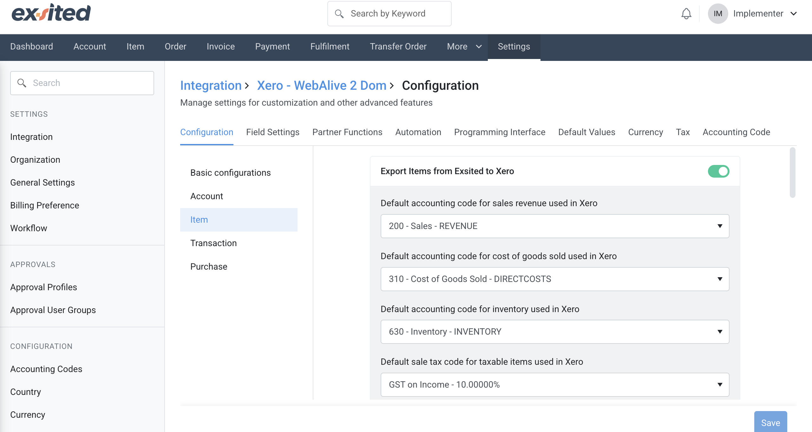
Task: Open Organization in the settings sidebar
Action: (x=35, y=160)
